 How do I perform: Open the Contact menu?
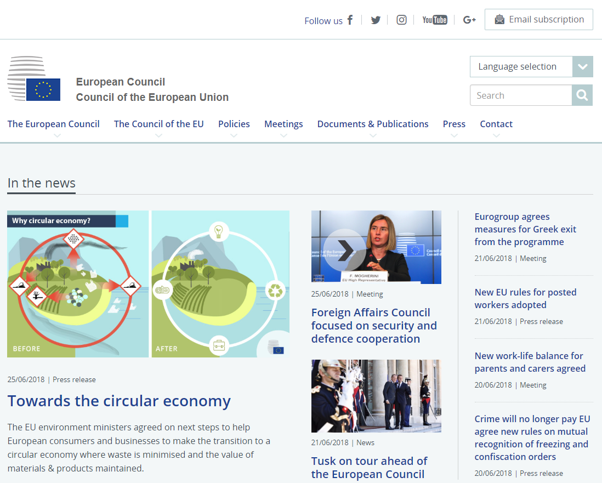coord(496,124)
